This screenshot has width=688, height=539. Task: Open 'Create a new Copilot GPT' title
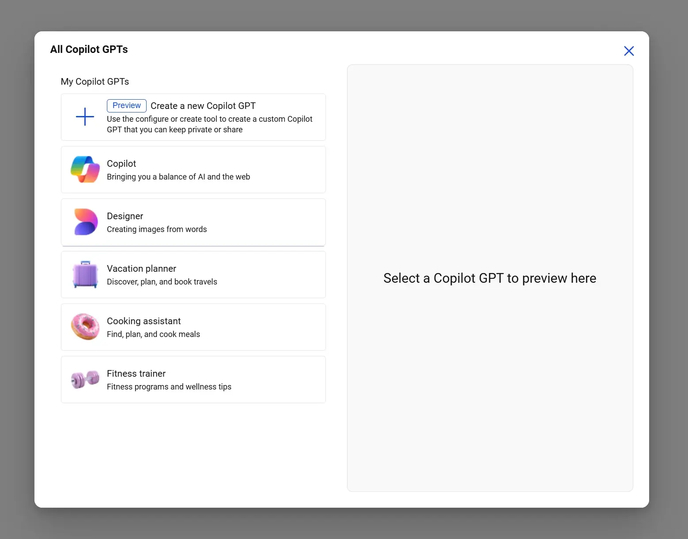point(203,106)
